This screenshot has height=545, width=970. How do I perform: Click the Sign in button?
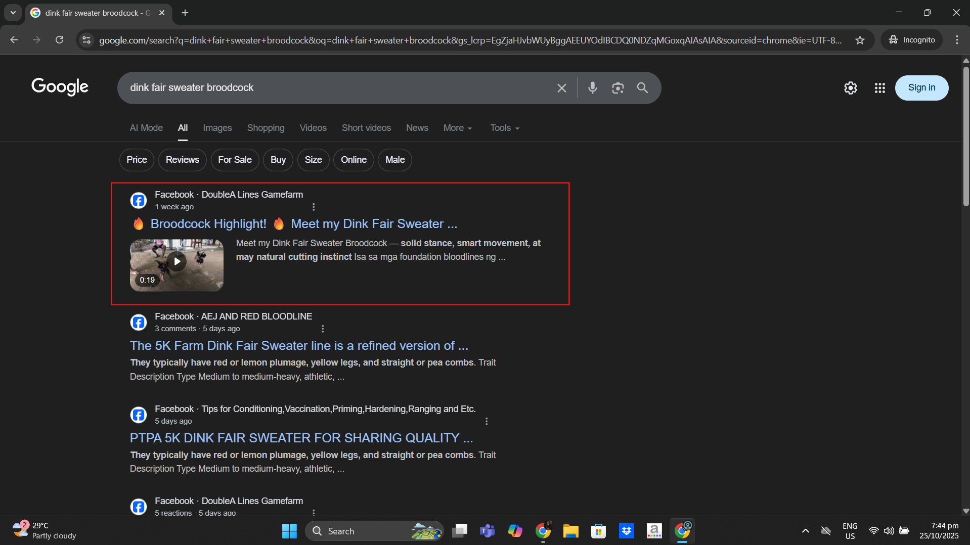tap(921, 88)
